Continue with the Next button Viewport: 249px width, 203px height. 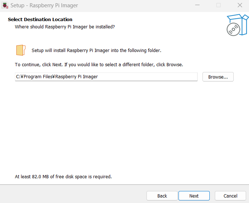point(194,196)
